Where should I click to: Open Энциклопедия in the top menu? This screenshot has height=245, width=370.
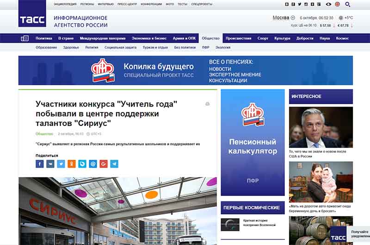(x=65, y=4)
